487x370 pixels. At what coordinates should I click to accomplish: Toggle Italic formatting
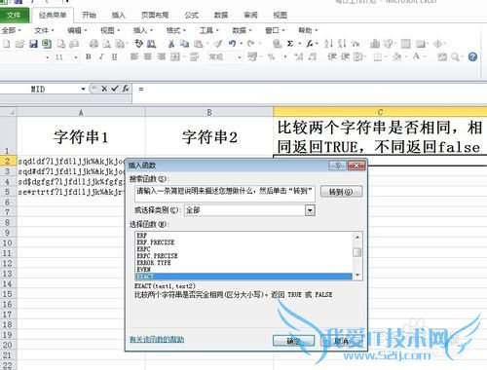101,56
